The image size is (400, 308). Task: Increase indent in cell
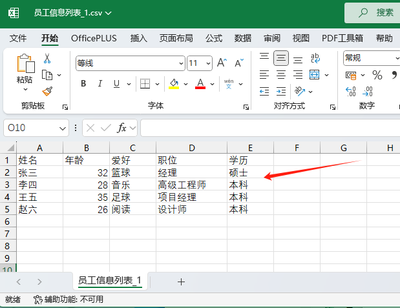pos(281,91)
